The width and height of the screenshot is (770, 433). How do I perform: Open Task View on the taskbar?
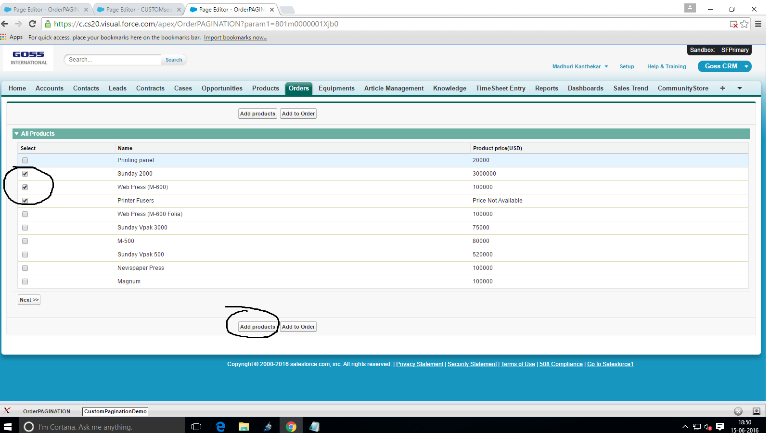(196, 427)
